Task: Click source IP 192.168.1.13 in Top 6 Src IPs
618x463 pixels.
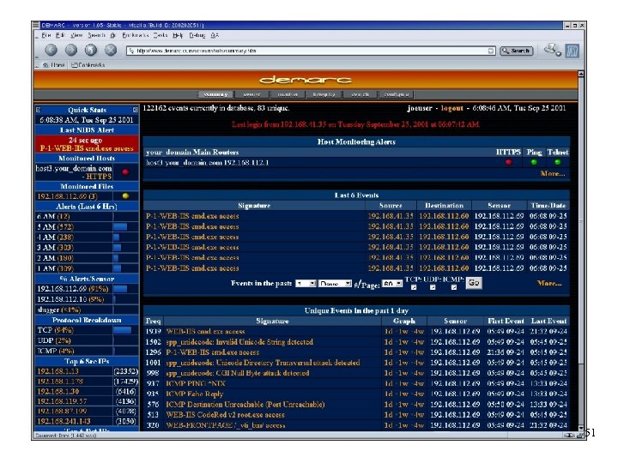Action: point(58,371)
